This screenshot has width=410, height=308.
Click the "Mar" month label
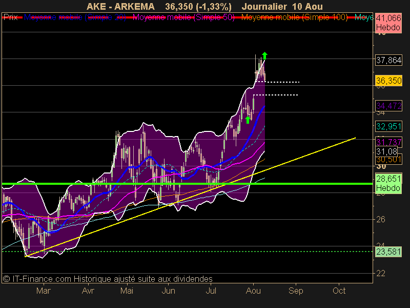click(x=44, y=291)
